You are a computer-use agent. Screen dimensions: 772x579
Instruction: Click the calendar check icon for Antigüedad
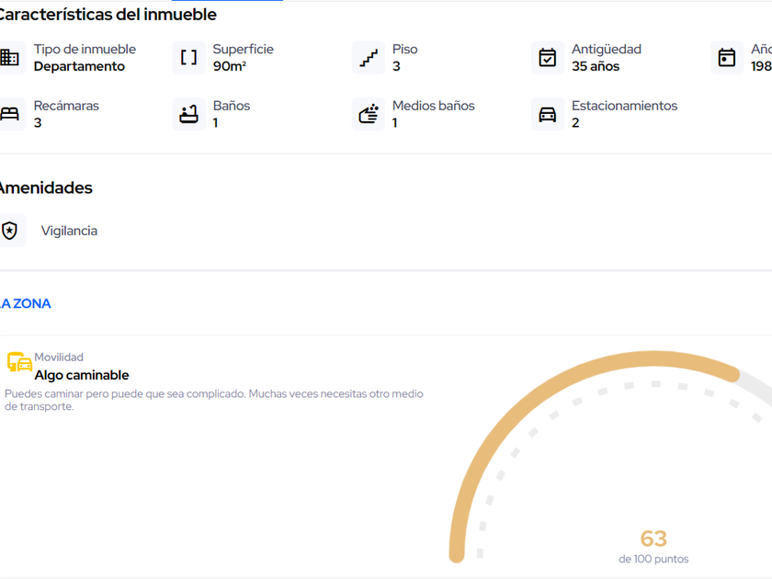(548, 58)
